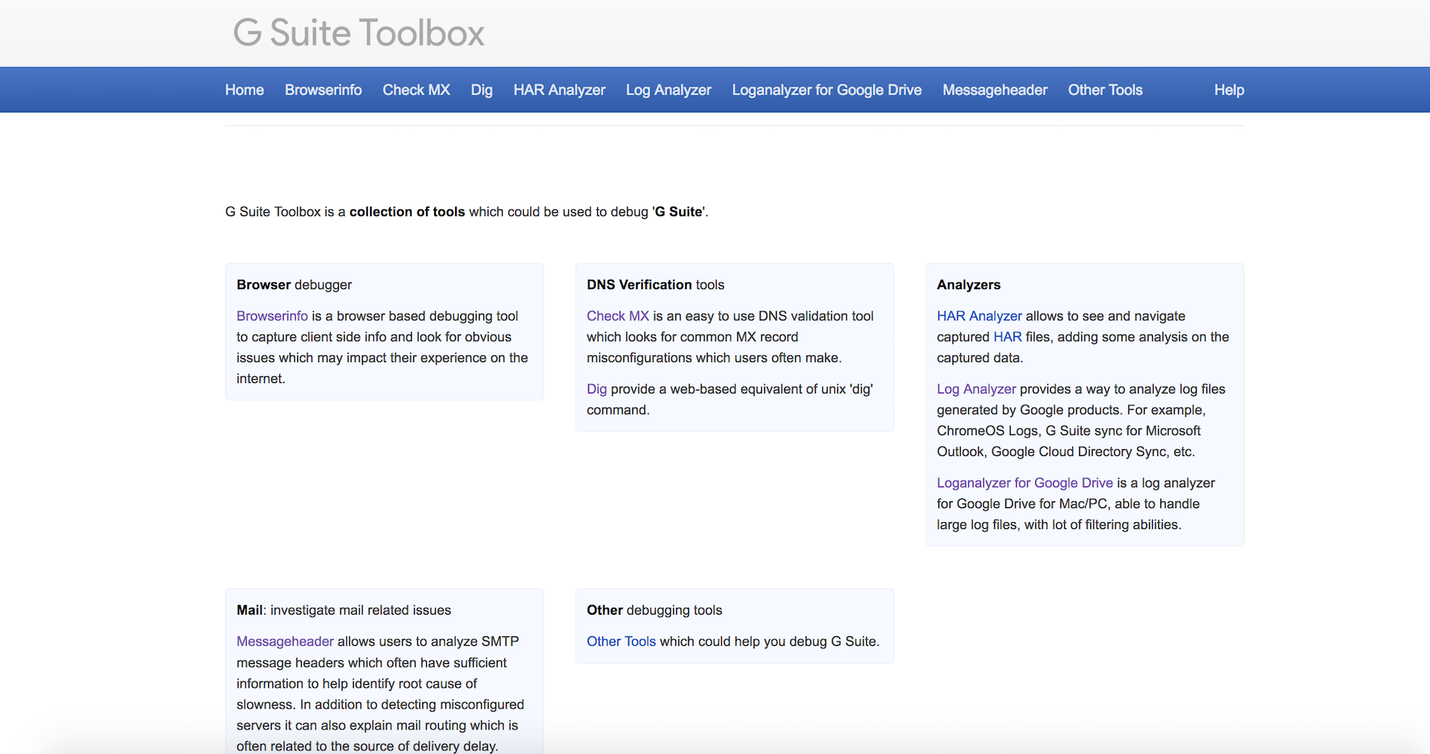The image size is (1430, 754).
Task: Click Messageheader in the navigation bar
Action: pos(994,90)
